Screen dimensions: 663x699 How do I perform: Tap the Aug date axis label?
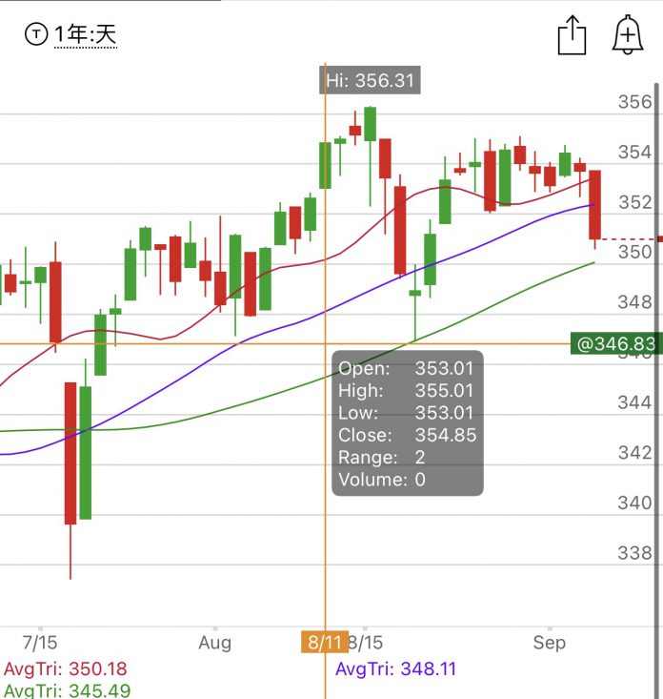pos(216,642)
